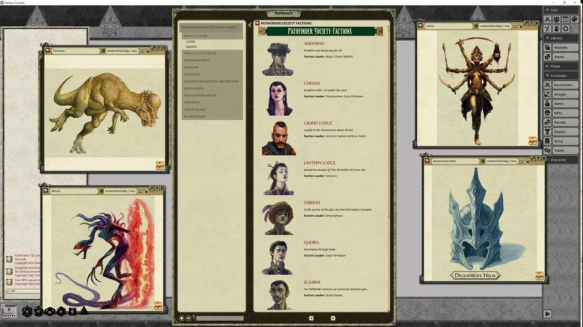Select Credits in the reference index
This screenshot has height=327, width=583.
pos(191,47)
